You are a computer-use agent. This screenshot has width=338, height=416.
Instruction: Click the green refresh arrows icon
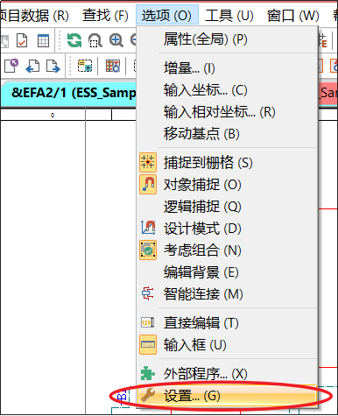point(74,40)
